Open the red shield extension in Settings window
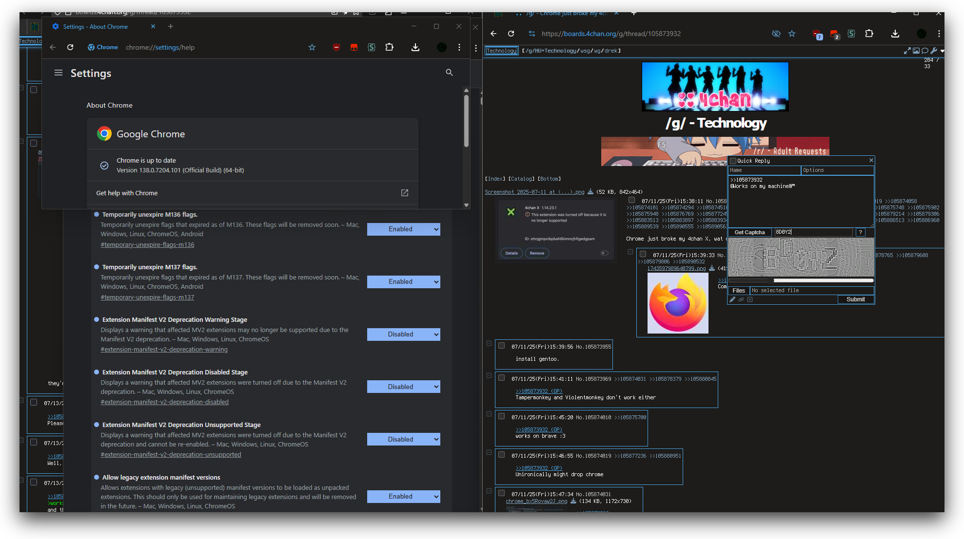 point(336,47)
